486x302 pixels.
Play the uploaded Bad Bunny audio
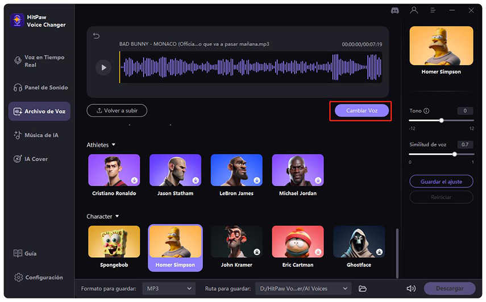click(103, 68)
